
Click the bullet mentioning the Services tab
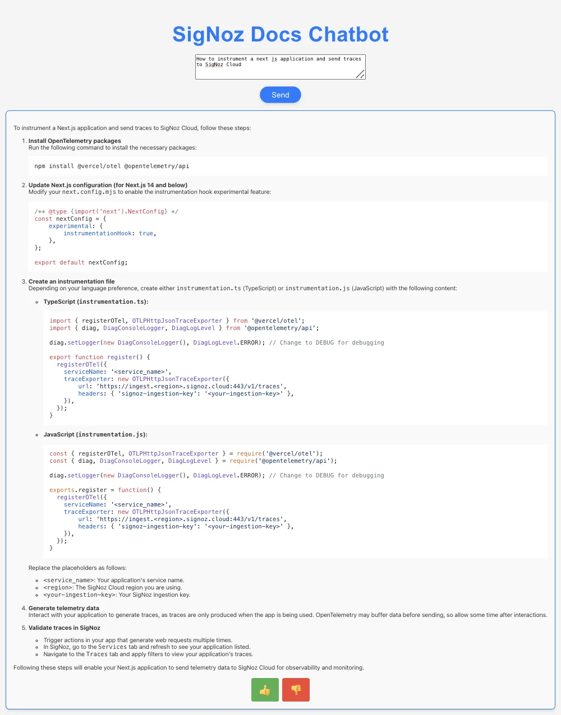[147, 647]
